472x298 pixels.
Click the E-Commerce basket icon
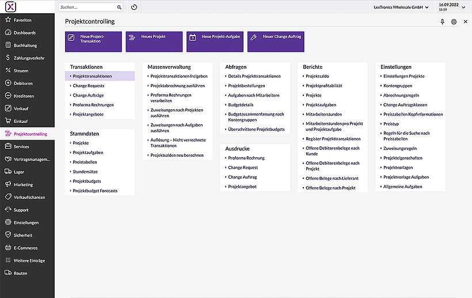pyautogui.click(x=8, y=247)
